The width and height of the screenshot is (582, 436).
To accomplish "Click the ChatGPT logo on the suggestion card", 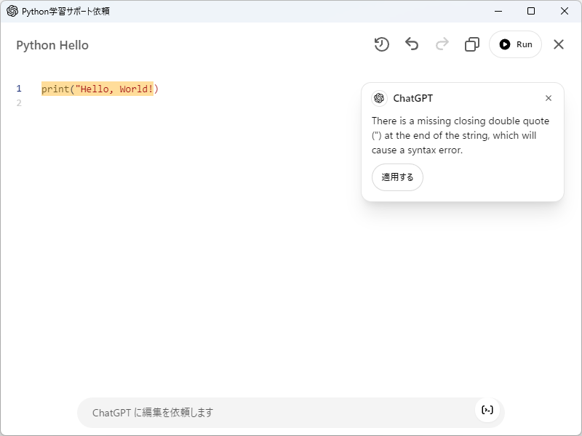I will (x=379, y=97).
